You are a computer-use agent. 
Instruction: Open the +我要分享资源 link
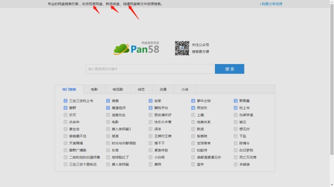click(271, 4)
